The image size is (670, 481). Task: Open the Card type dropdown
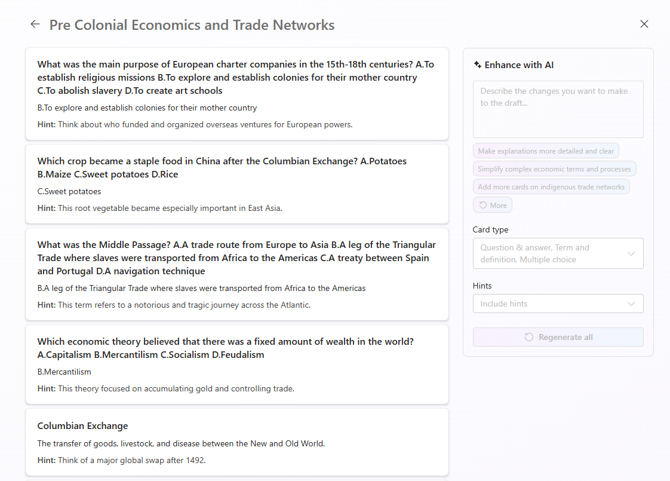pos(558,253)
